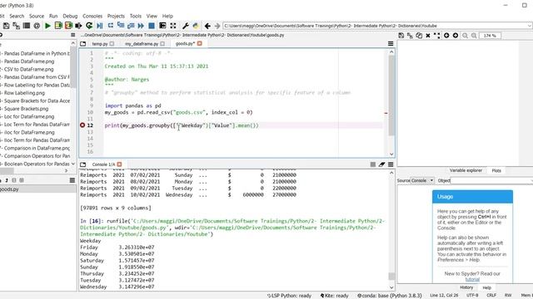Open the working directory path dropdown
This screenshot has width=533, height=299.
coord(530,26)
